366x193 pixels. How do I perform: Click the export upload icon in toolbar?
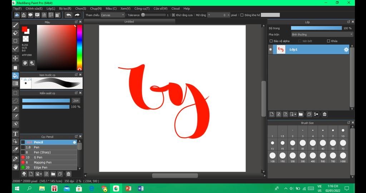24,15
